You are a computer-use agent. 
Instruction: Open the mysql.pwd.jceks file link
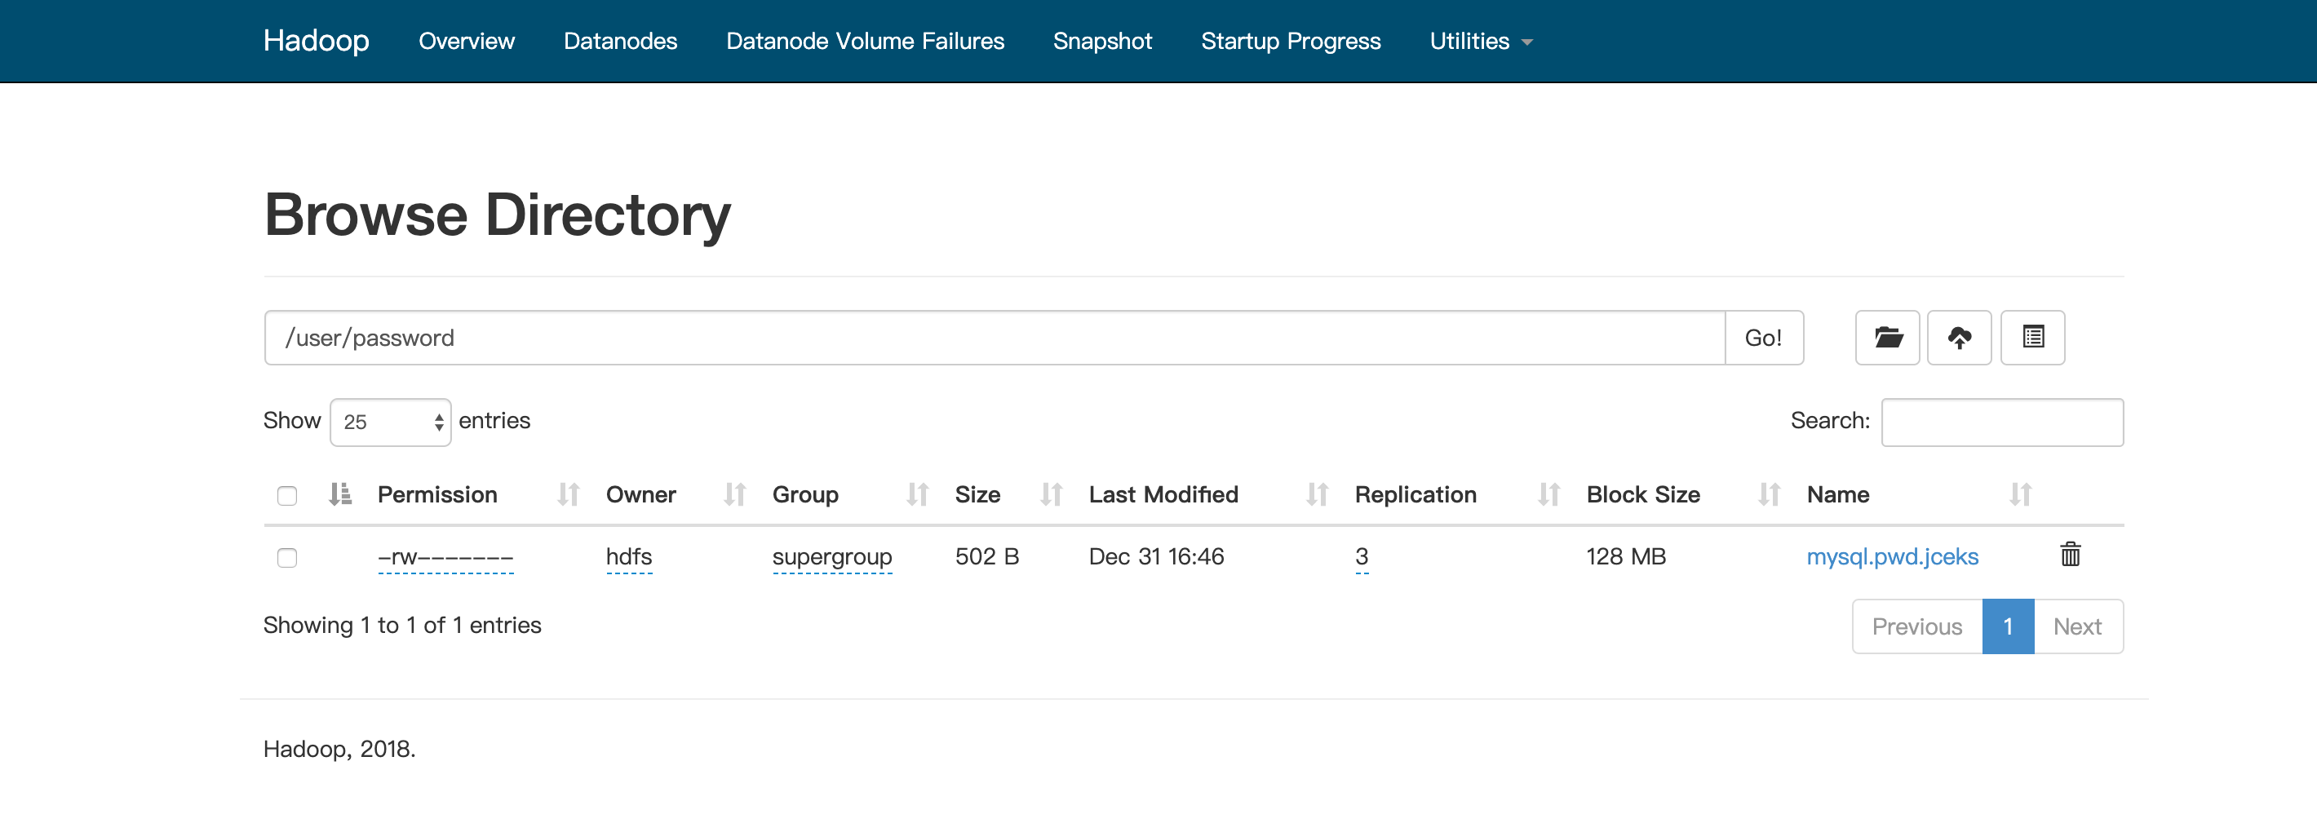pos(1893,557)
